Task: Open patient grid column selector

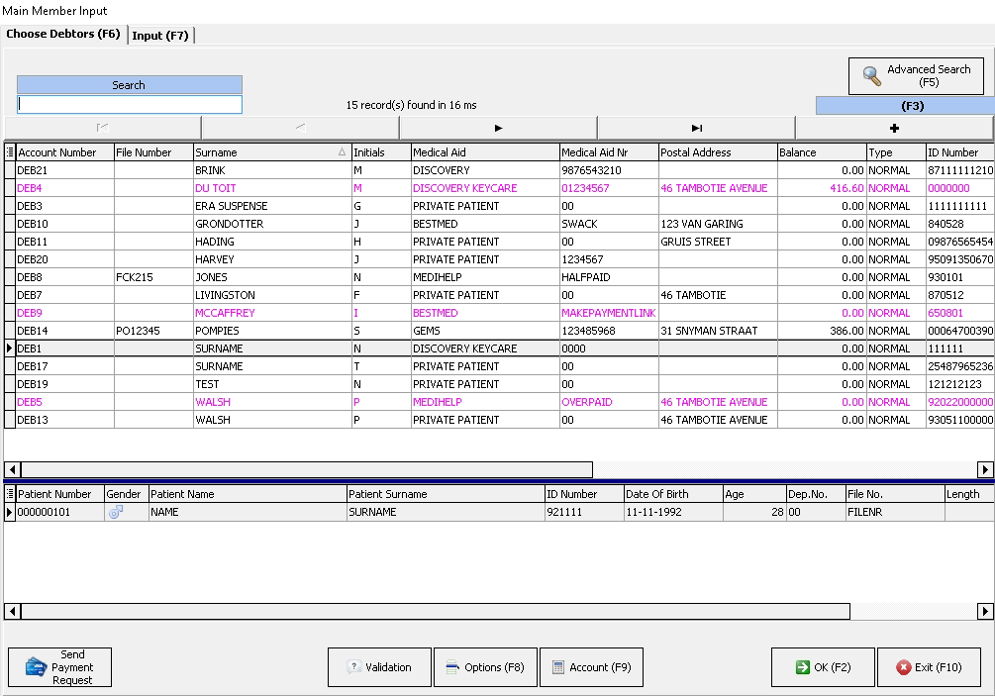Action: point(10,494)
